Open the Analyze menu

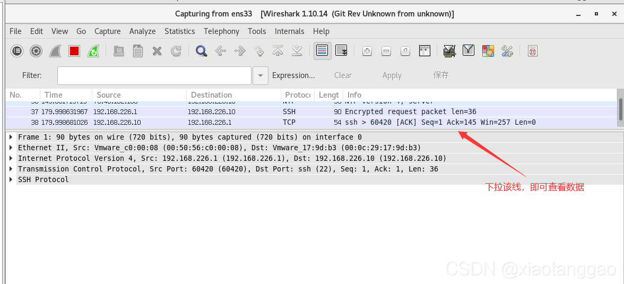click(142, 31)
